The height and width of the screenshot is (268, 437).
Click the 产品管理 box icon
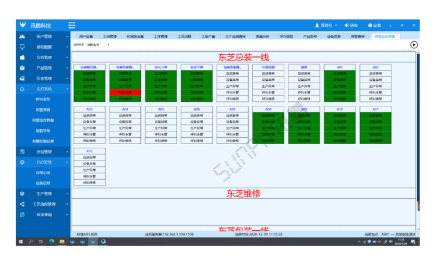[22, 68]
